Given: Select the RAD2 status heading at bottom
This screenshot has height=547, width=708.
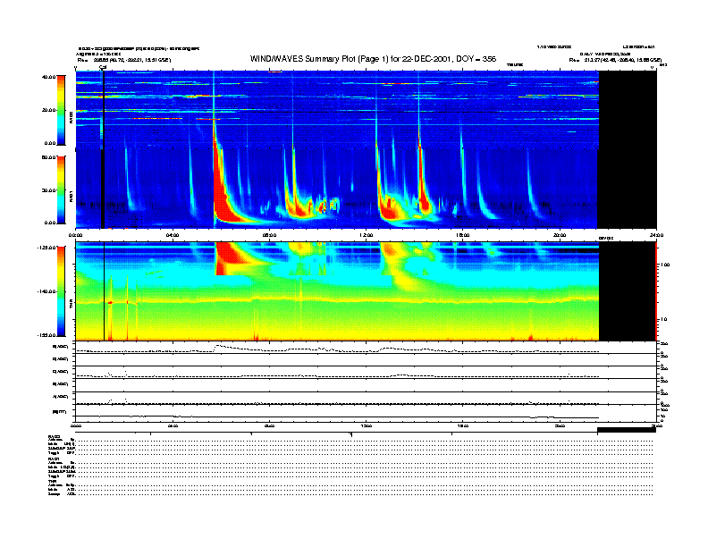Looking at the screenshot, I should click(54, 436).
